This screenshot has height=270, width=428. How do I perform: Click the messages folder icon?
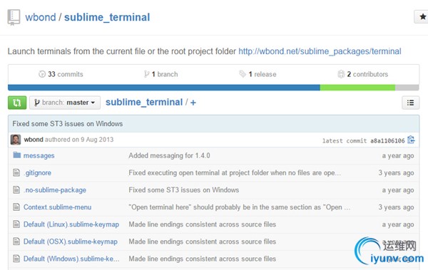tap(17, 155)
